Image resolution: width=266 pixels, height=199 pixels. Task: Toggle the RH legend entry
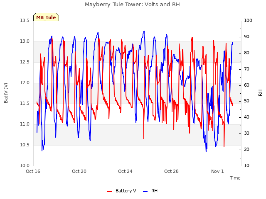tap(150, 191)
